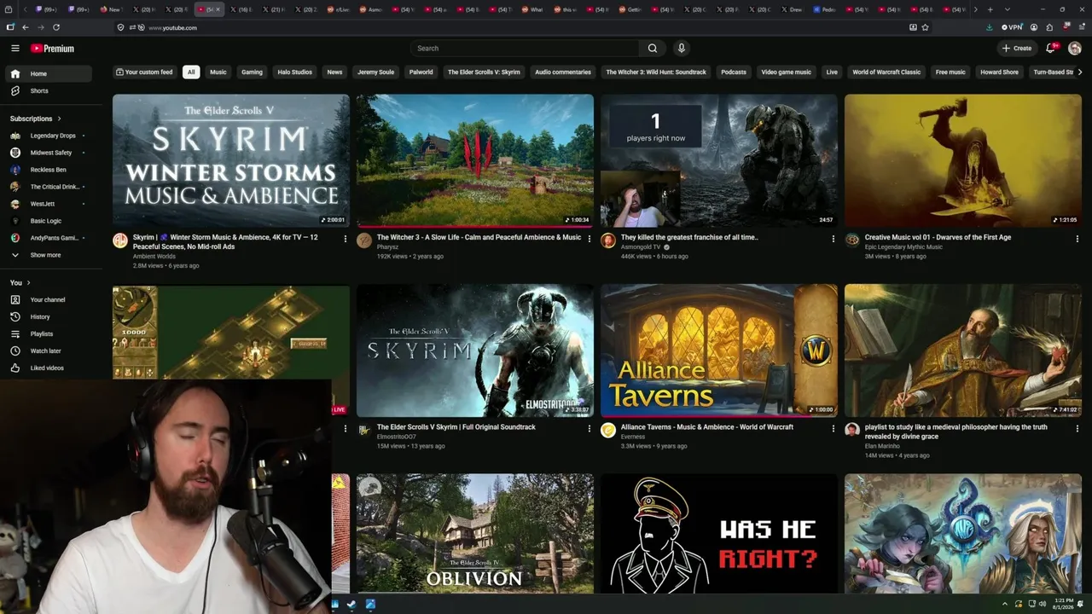
Task: Open the taskbar clock and date
Action: pyautogui.click(x=1063, y=605)
